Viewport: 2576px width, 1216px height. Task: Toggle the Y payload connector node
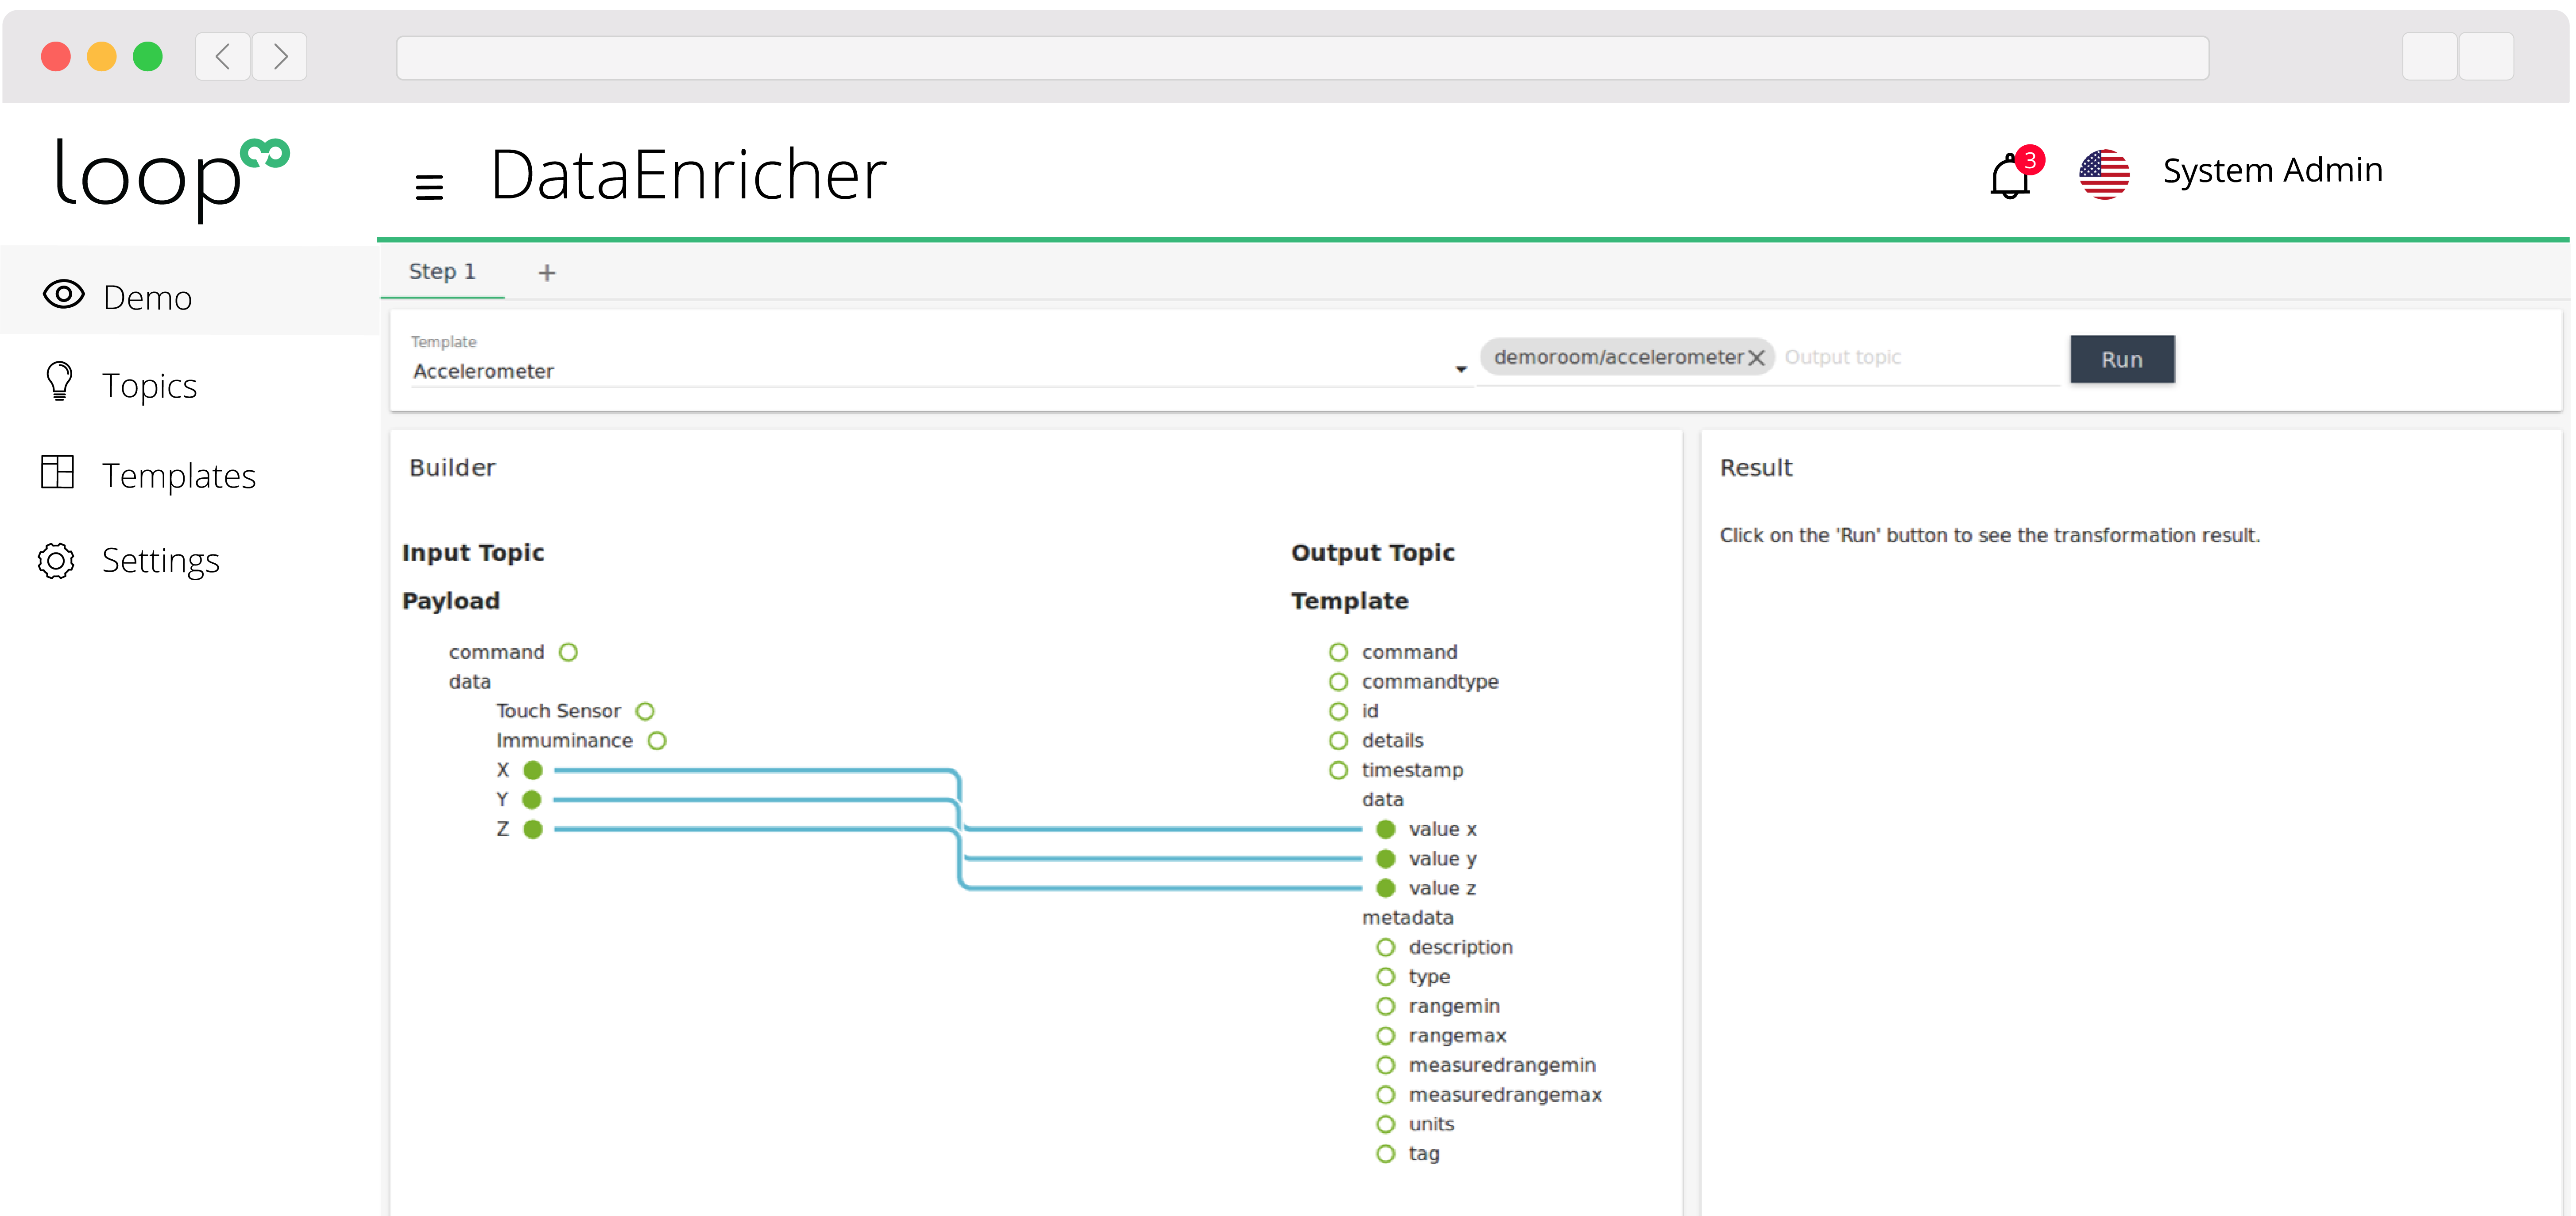[x=532, y=800]
